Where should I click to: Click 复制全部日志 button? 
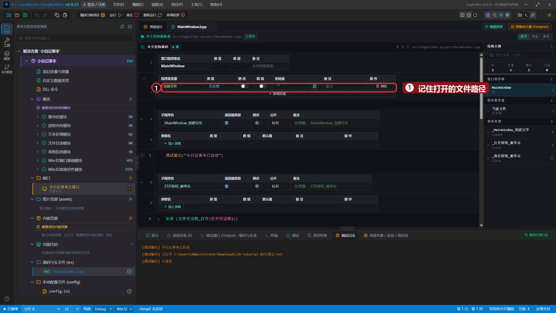(536, 235)
